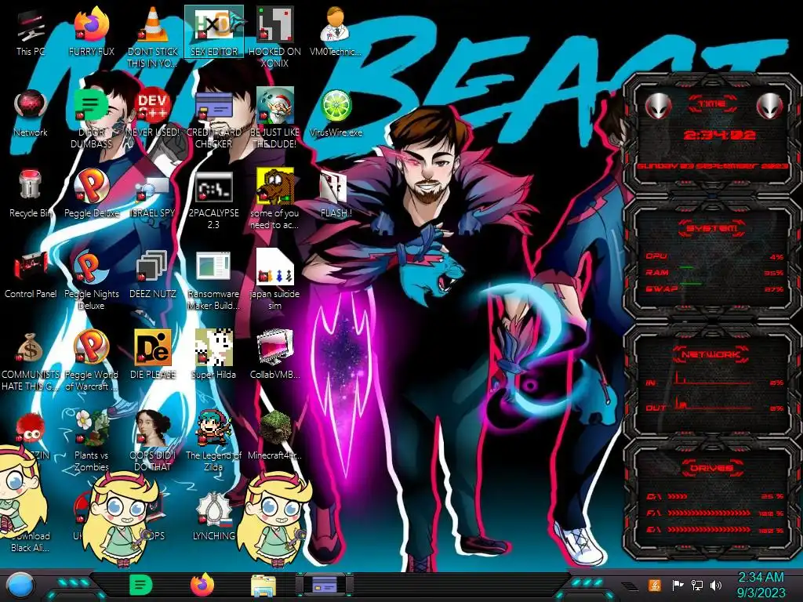Screen dimensions: 803x602
Task: Click the RAM usage row in gadget
Action: click(x=714, y=272)
